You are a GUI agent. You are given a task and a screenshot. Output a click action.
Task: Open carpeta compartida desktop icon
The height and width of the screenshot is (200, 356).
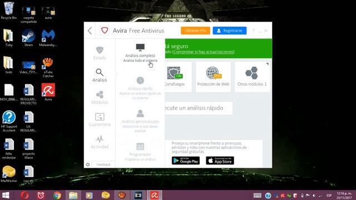(x=28, y=14)
